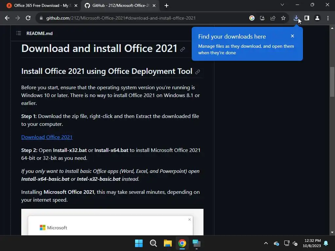The width and height of the screenshot is (335, 251).
Task: Click the browser forward arrow
Action: pos(18,18)
